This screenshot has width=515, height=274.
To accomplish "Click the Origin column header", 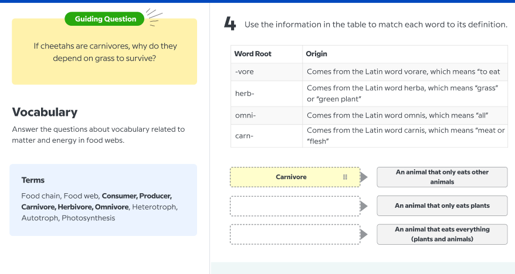I will 317,54.
